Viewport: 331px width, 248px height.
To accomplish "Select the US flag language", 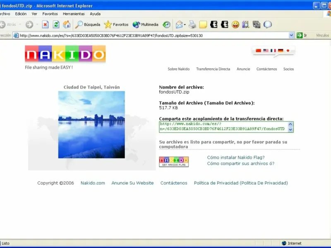I will point(266,50).
